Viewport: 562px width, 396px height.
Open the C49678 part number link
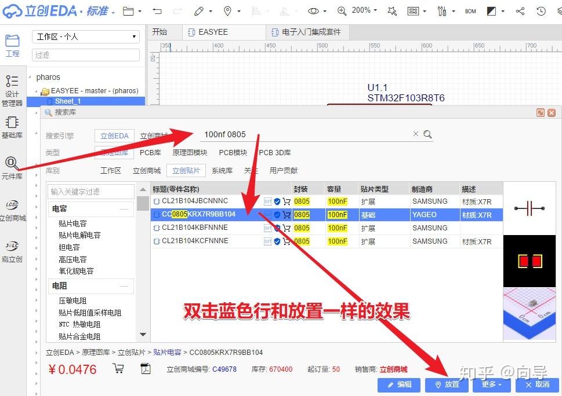(x=224, y=369)
